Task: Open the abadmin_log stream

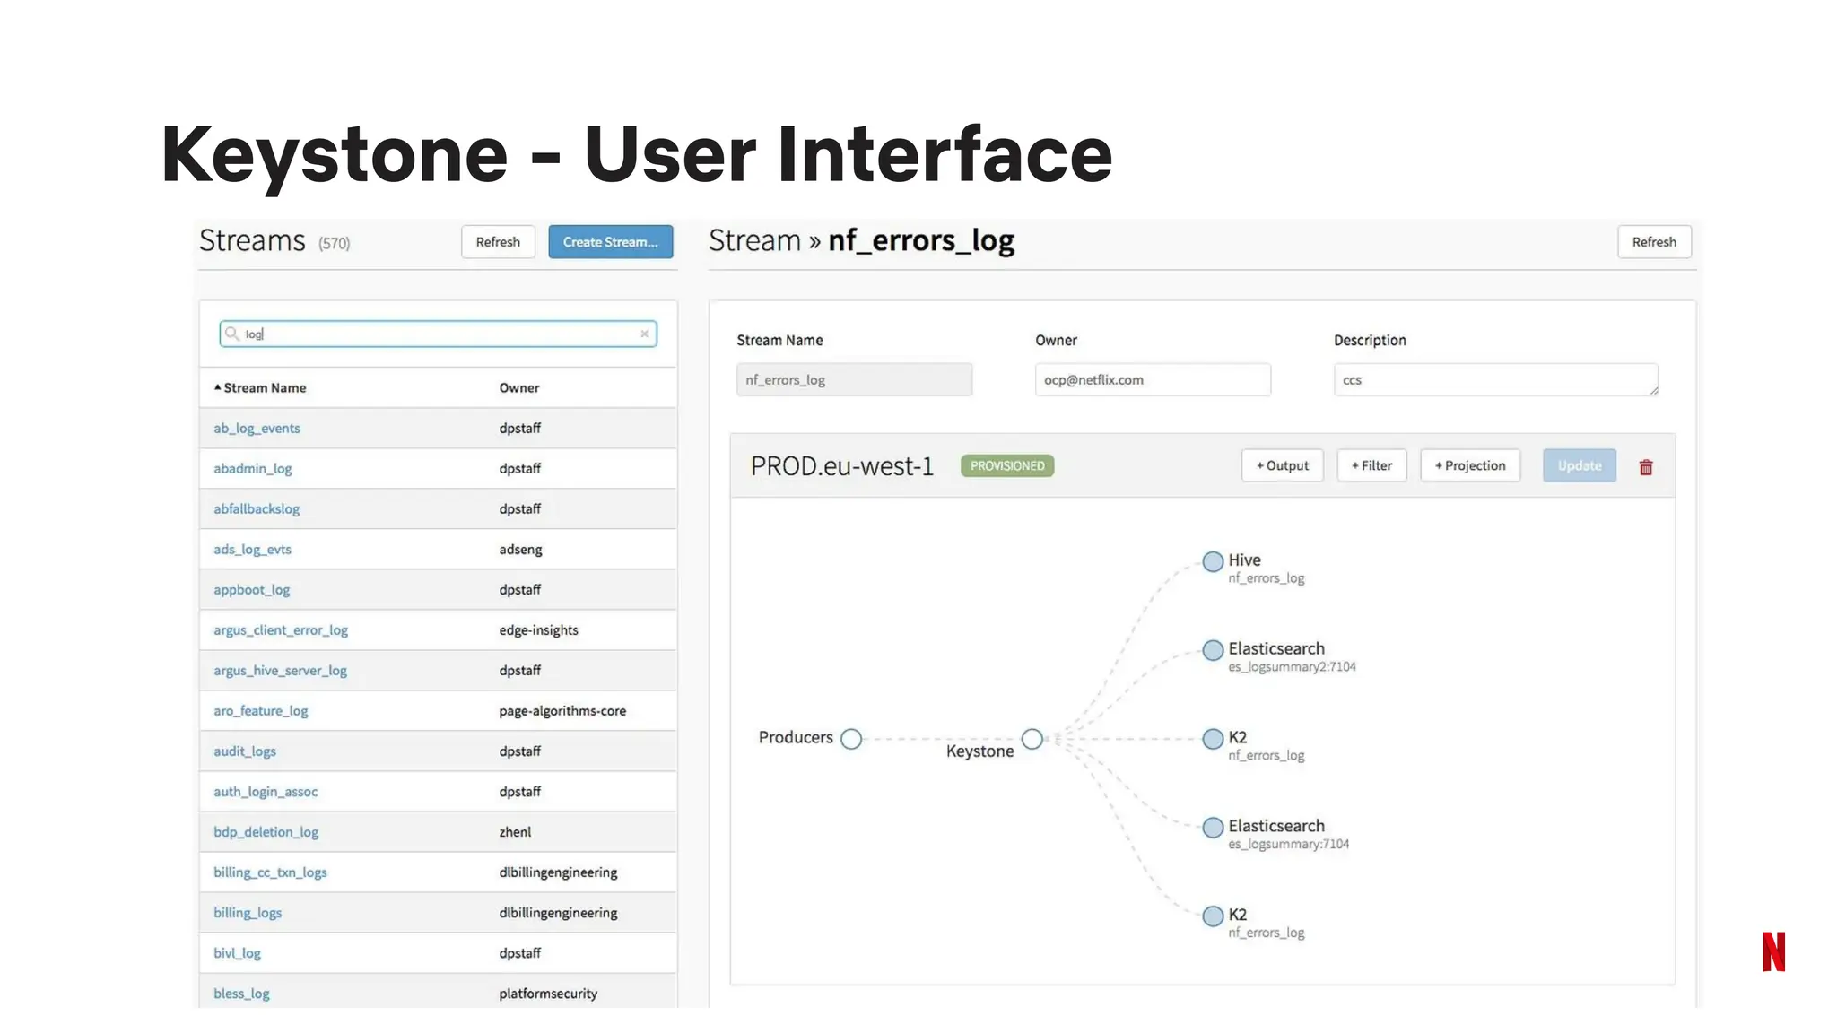Action: coord(252,469)
